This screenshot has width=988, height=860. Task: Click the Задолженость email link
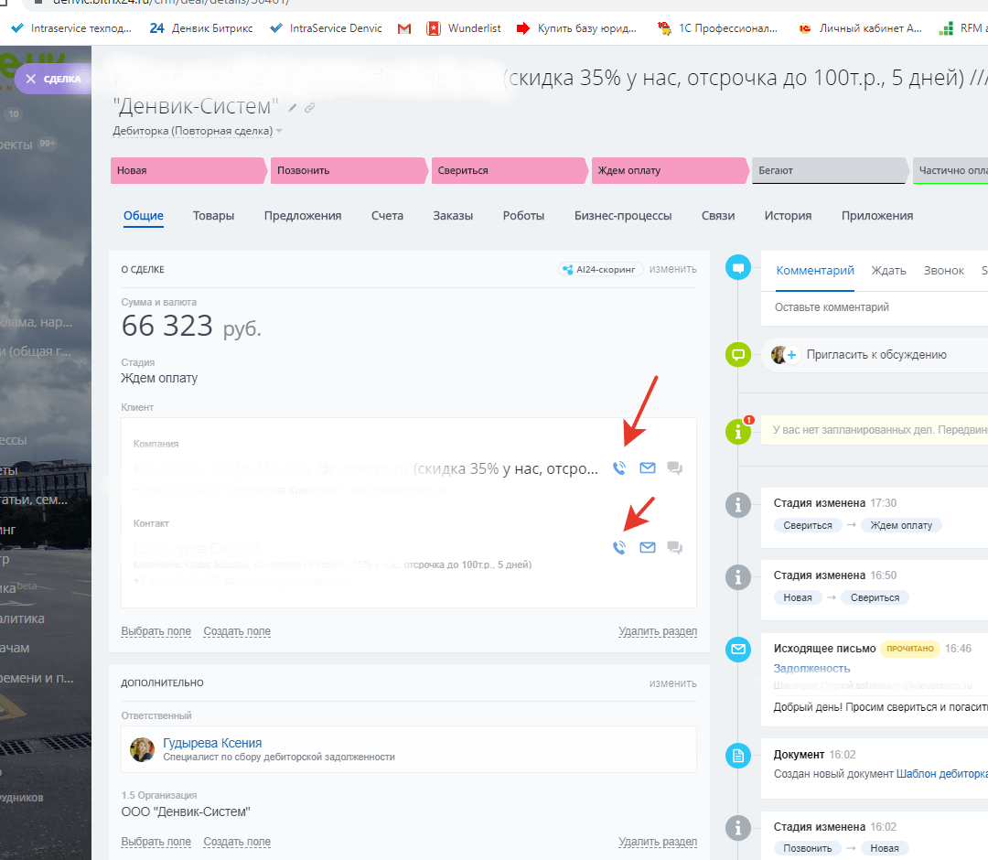click(x=811, y=669)
